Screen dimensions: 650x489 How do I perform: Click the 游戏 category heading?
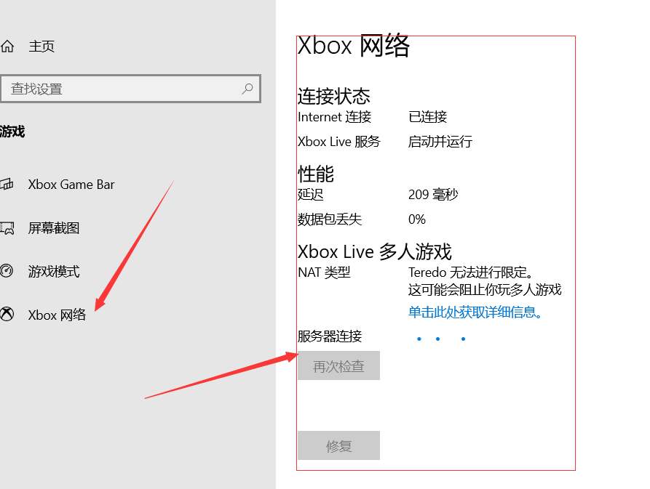[12, 132]
